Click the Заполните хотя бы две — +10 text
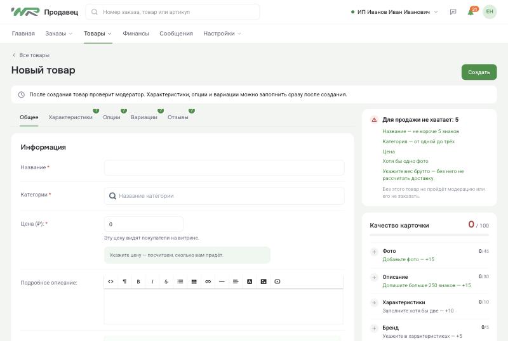The height and width of the screenshot is (341, 508). tap(418, 311)
